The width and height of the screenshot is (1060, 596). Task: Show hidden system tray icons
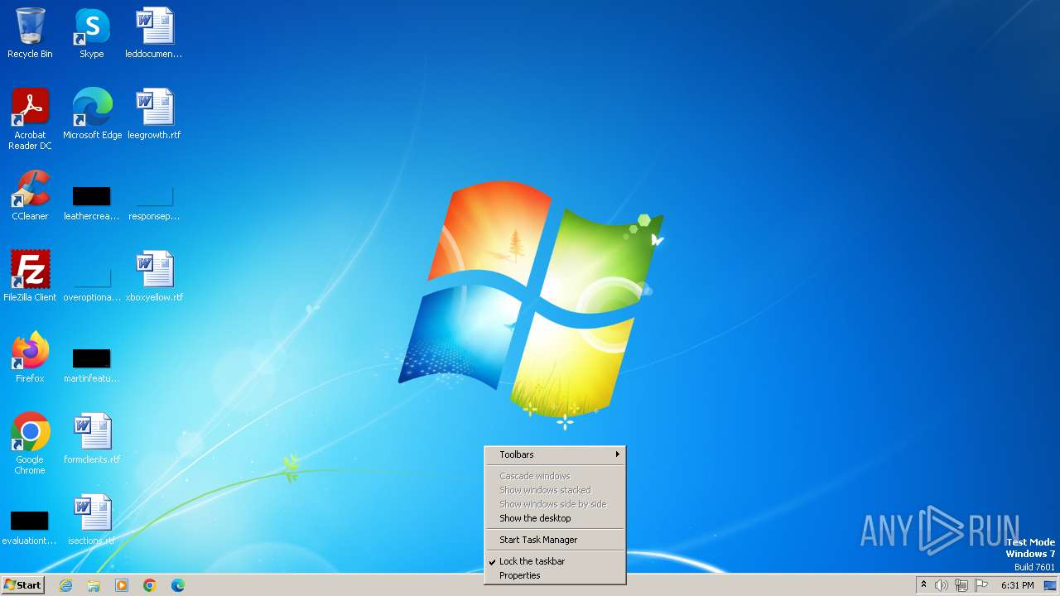click(x=923, y=585)
